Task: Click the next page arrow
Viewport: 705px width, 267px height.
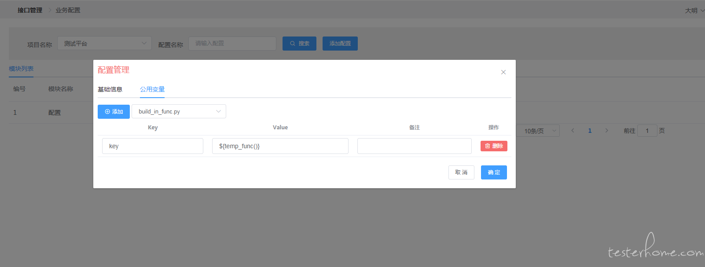Action: (606, 131)
